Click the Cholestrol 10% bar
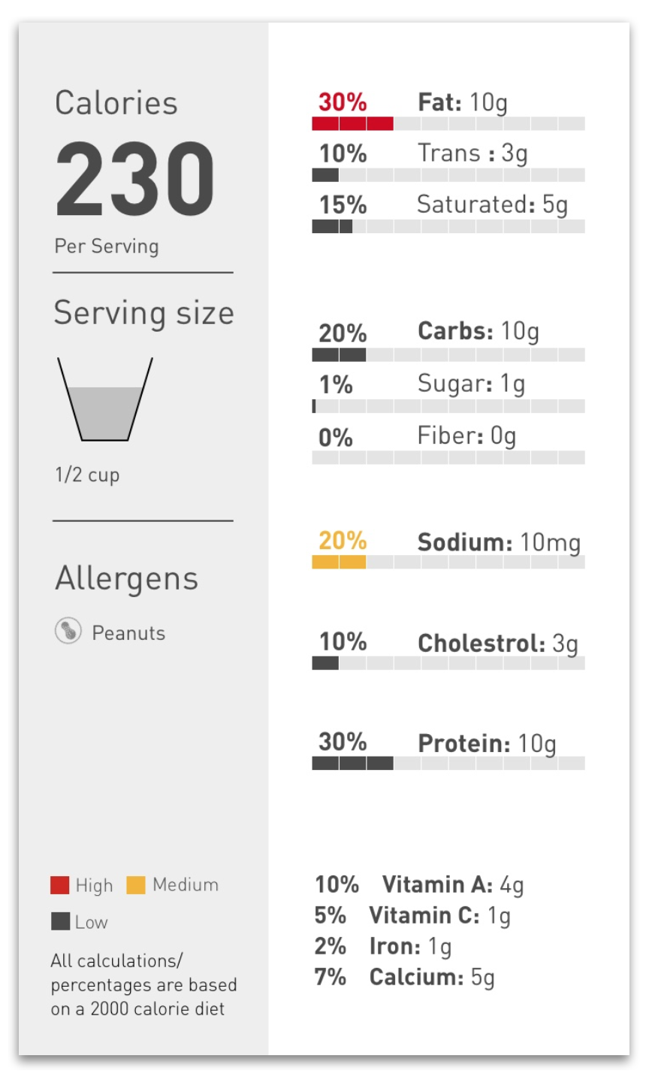This screenshot has width=646, height=1083. coord(448,663)
